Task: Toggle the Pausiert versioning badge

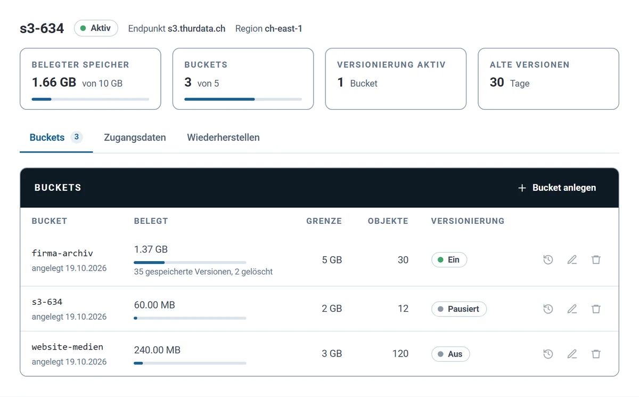Action: [x=459, y=309]
